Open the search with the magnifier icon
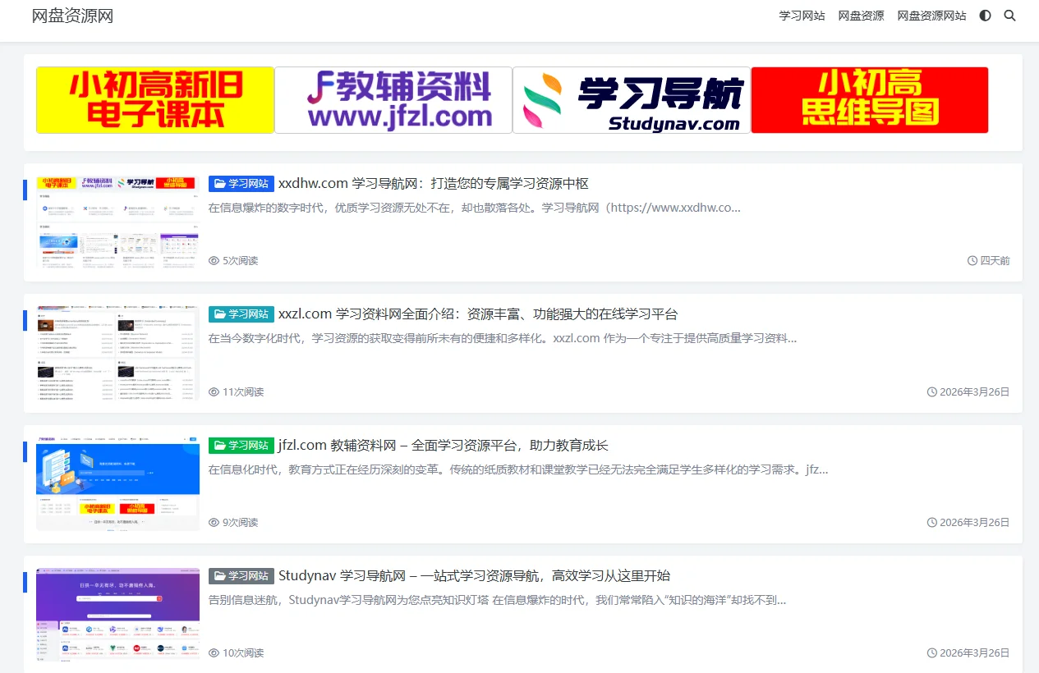Viewport: 1039px width, 673px height. pos(1009,16)
